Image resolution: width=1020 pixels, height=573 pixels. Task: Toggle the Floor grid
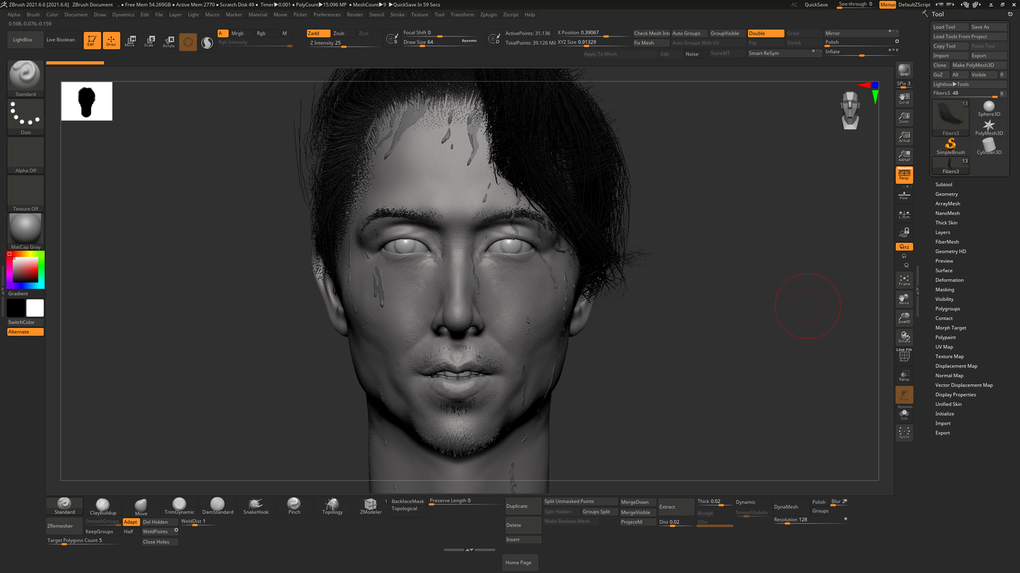[x=904, y=195]
